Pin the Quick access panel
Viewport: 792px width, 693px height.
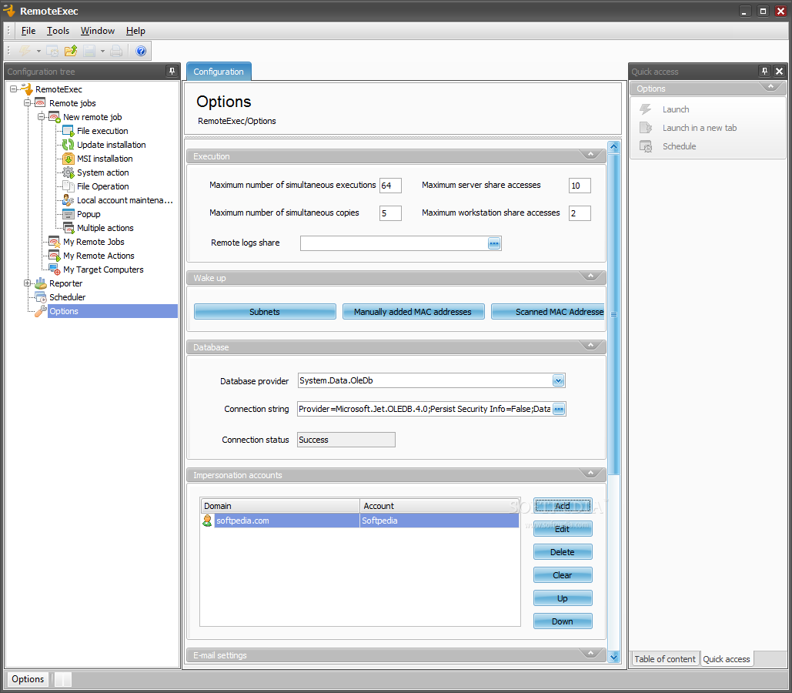764,72
